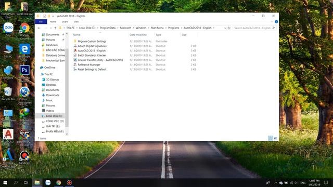Open Quick Access Toolbar customize dropdown
This screenshot has height=187, width=333.
53,16
